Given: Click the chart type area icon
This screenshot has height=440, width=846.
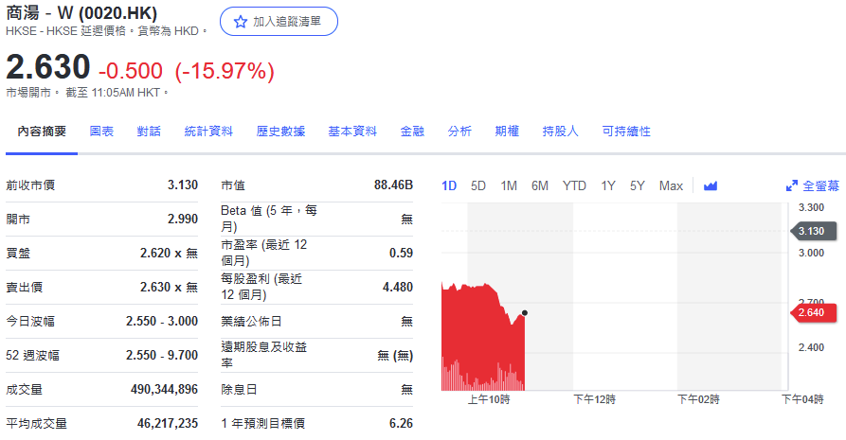Looking at the screenshot, I should click(711, 185).
